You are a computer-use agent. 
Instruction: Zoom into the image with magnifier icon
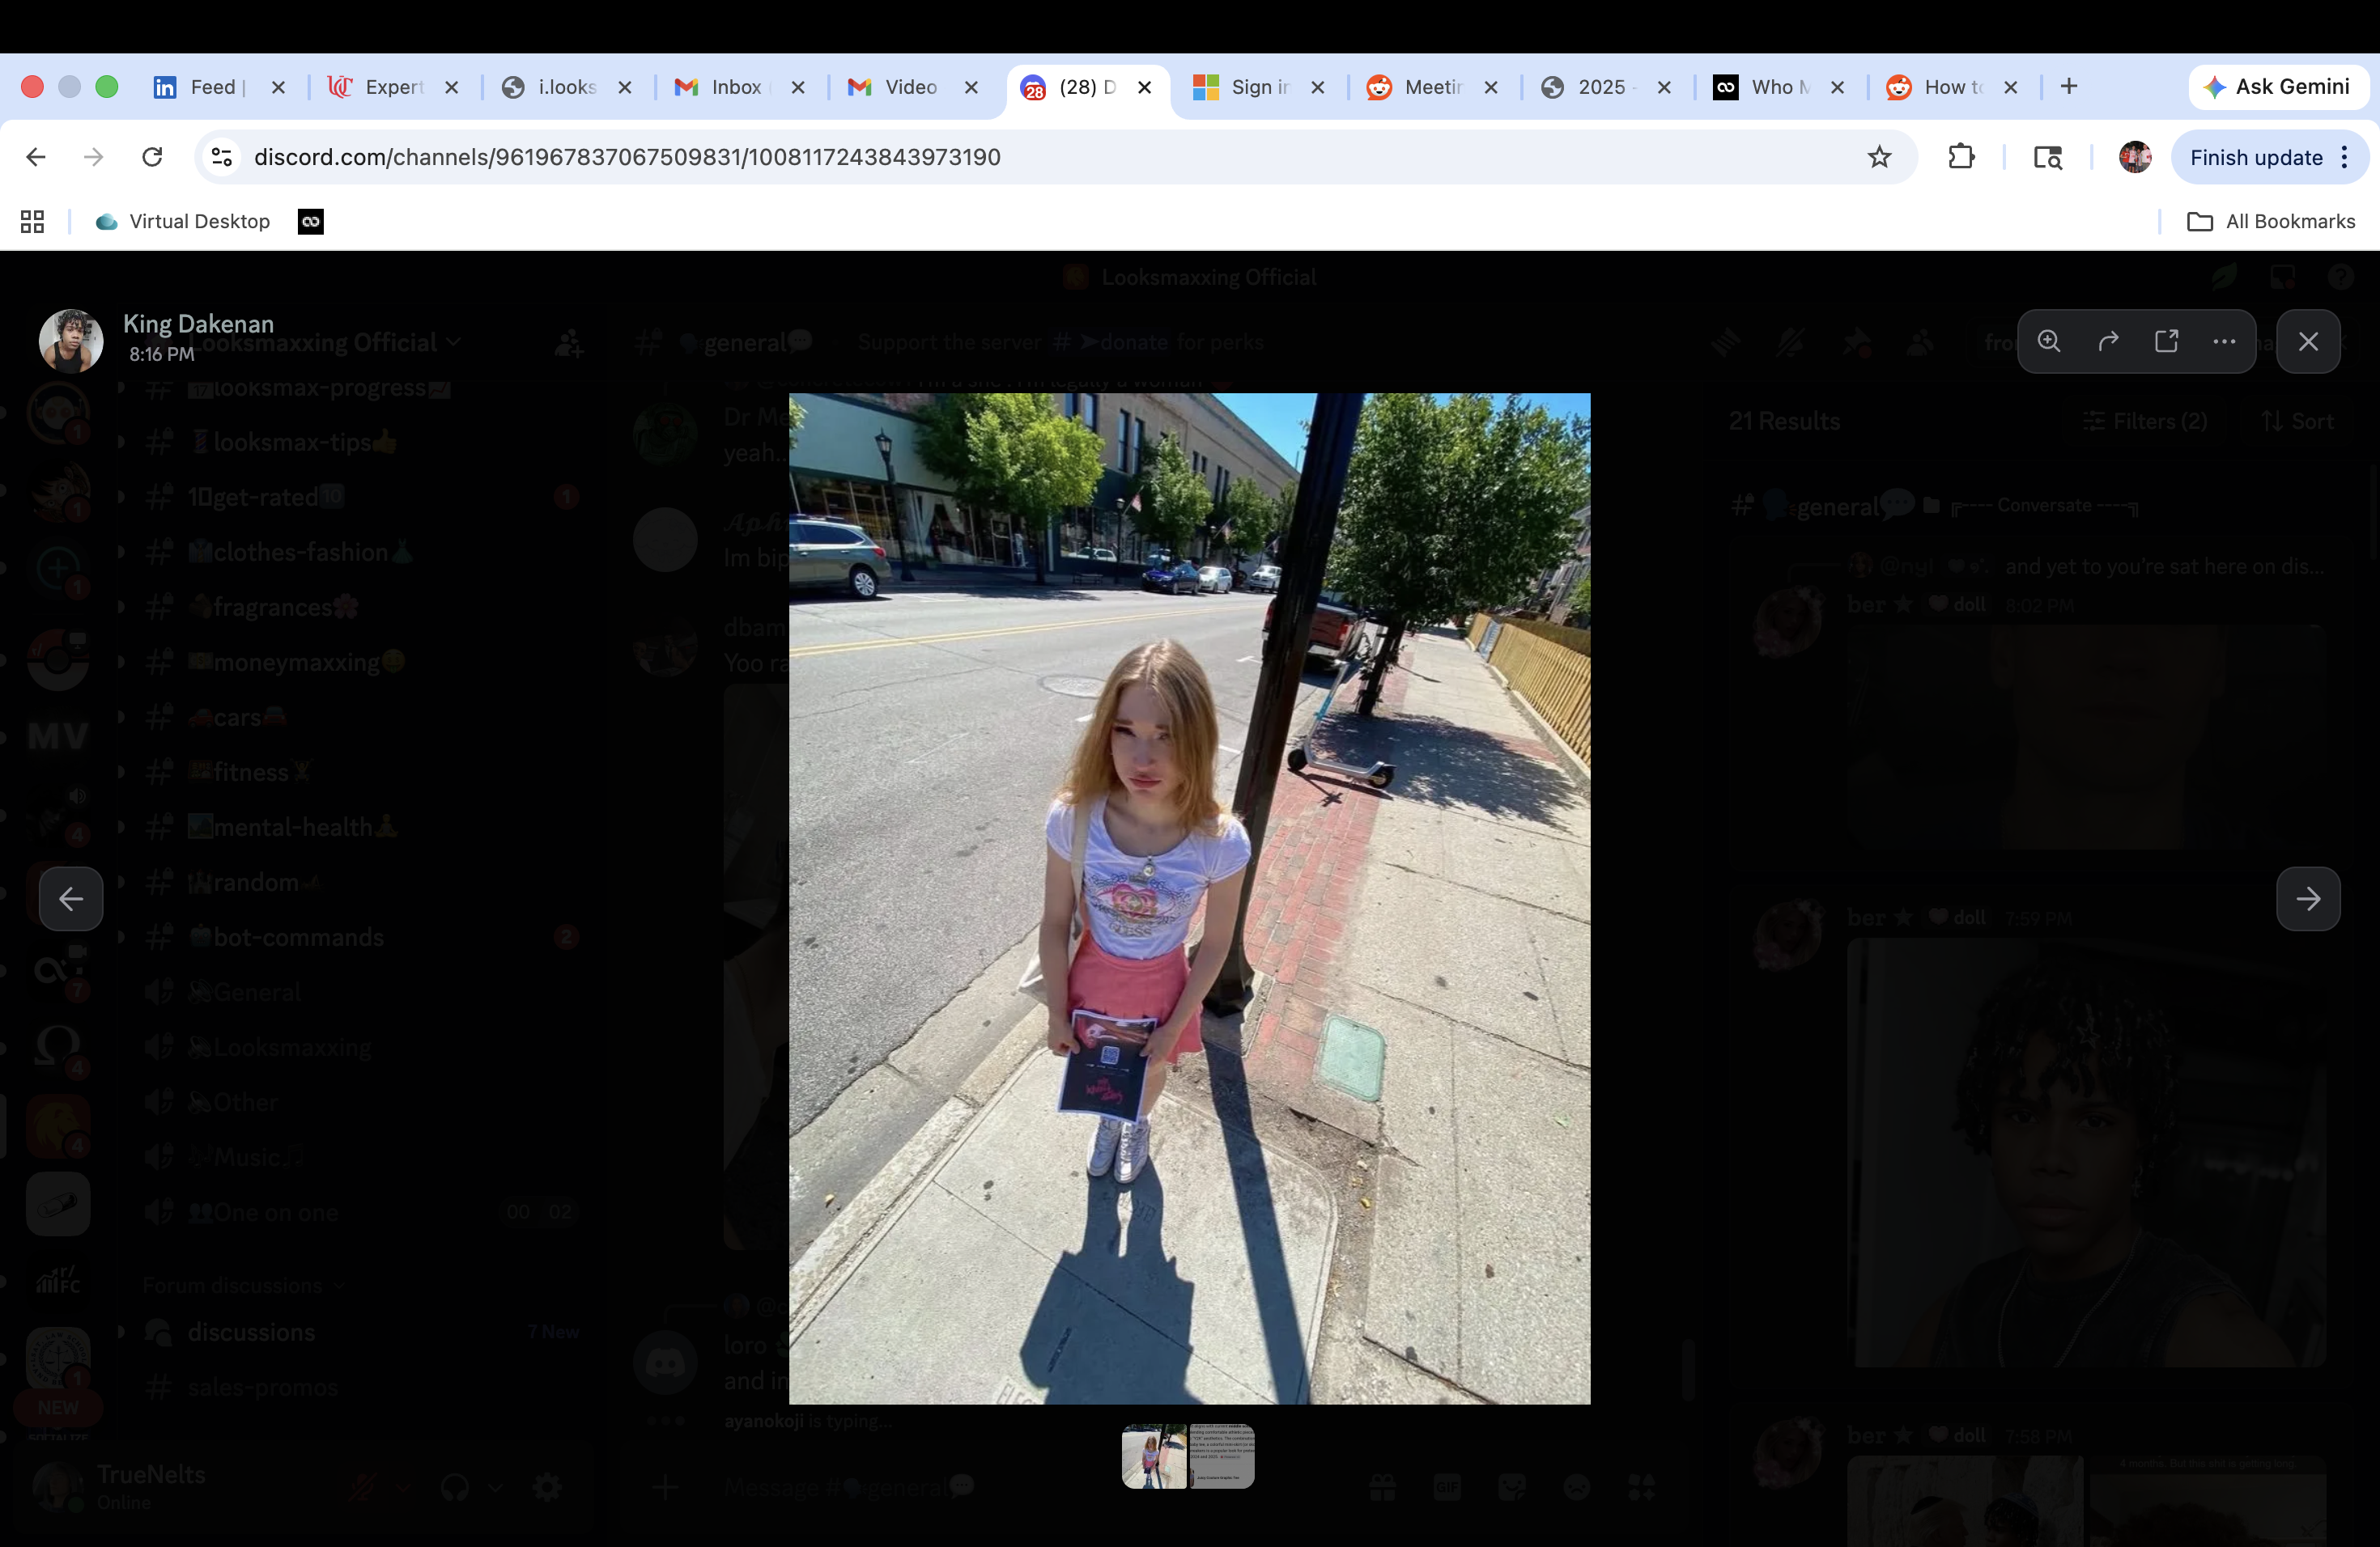[x=2049, y=341]
